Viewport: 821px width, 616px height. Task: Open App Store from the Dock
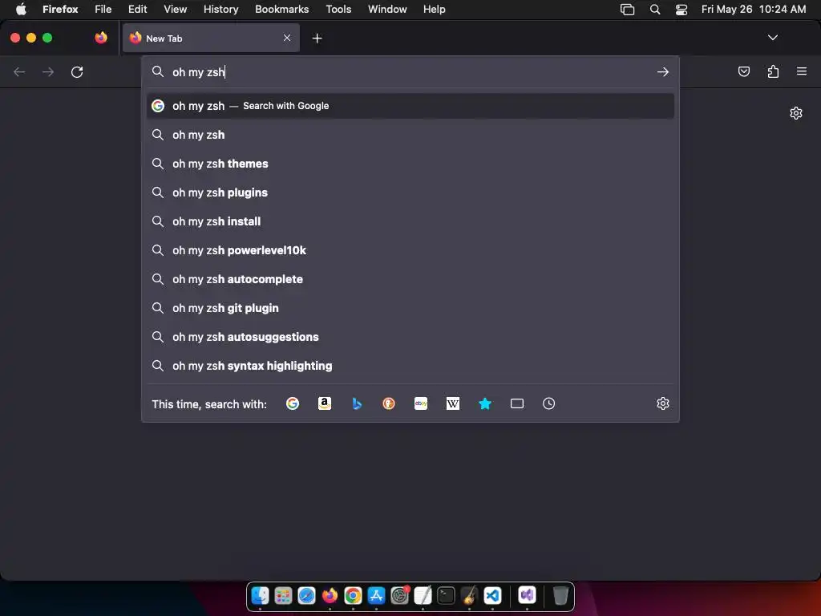click(376, 596)
